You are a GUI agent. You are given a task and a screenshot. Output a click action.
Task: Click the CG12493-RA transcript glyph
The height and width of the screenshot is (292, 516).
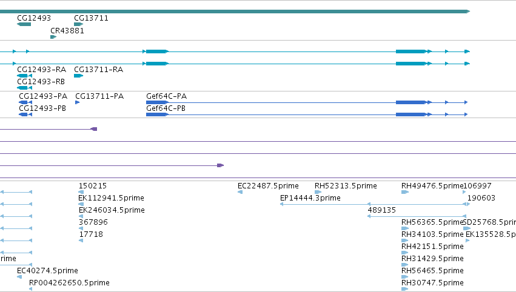(x=24, y=76)
